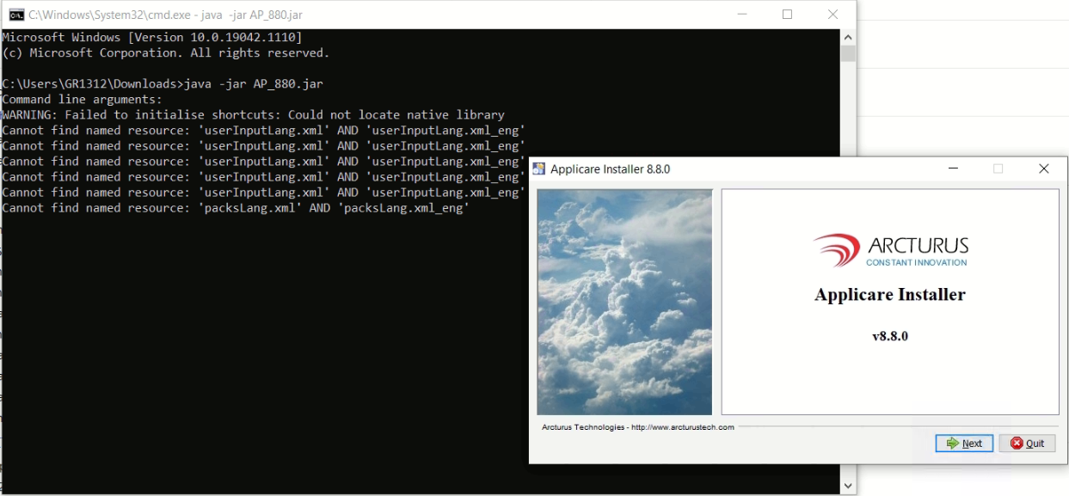Click the cmd.exe icon in the title bar
The height and width of the screenshot is (496, 1069).
[x=15, y=15]
